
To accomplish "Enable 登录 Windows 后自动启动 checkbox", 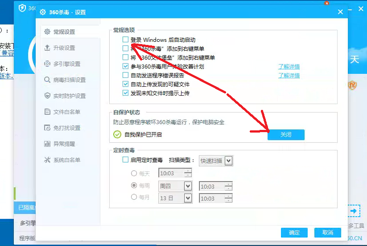I will (125, 40).
